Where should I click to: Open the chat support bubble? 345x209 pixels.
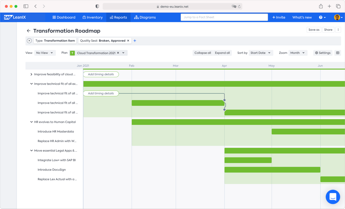point(333,197)
